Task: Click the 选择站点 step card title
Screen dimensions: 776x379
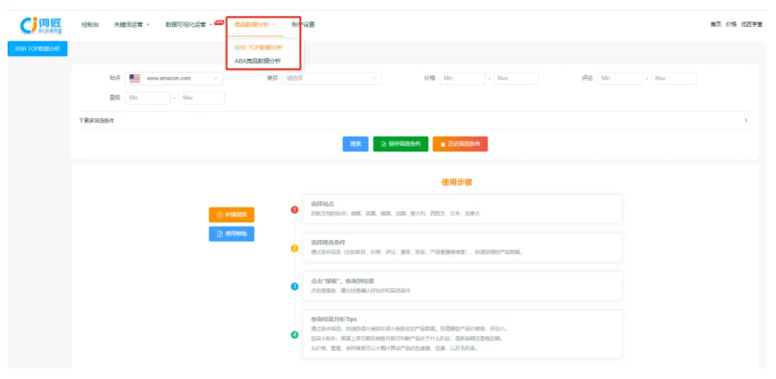Action: click(323, 203)
